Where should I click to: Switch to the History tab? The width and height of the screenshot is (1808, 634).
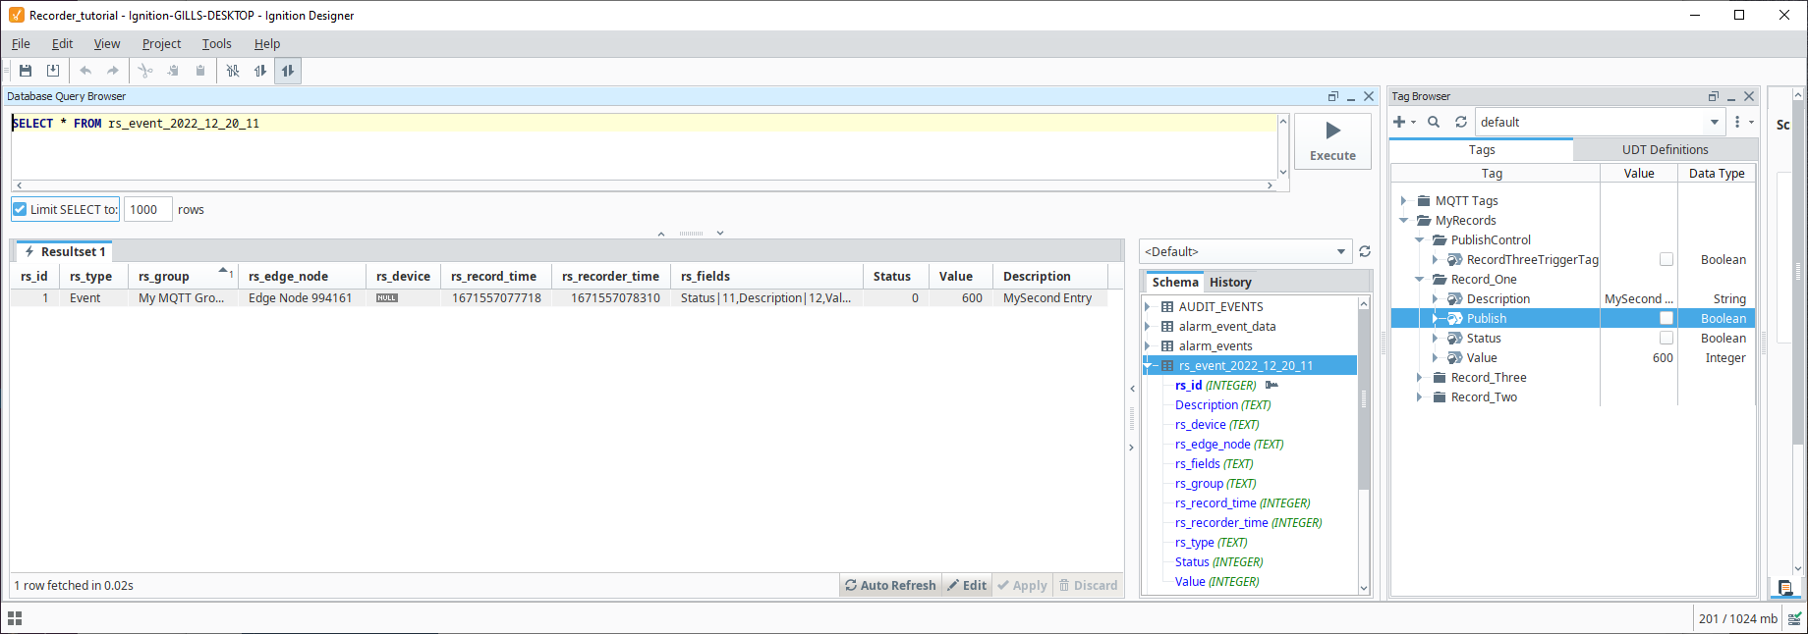click(1230, 282)
